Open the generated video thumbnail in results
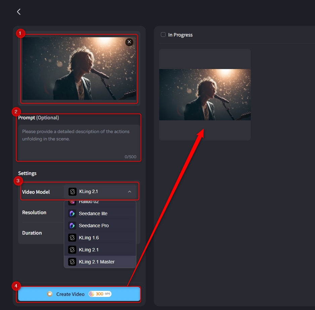Viewport: 315px width, 310px height. point(205,95)
